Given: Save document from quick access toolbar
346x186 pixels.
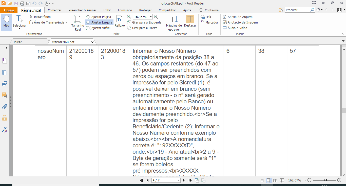Looking at the screenshot, I should click(16, 4).
